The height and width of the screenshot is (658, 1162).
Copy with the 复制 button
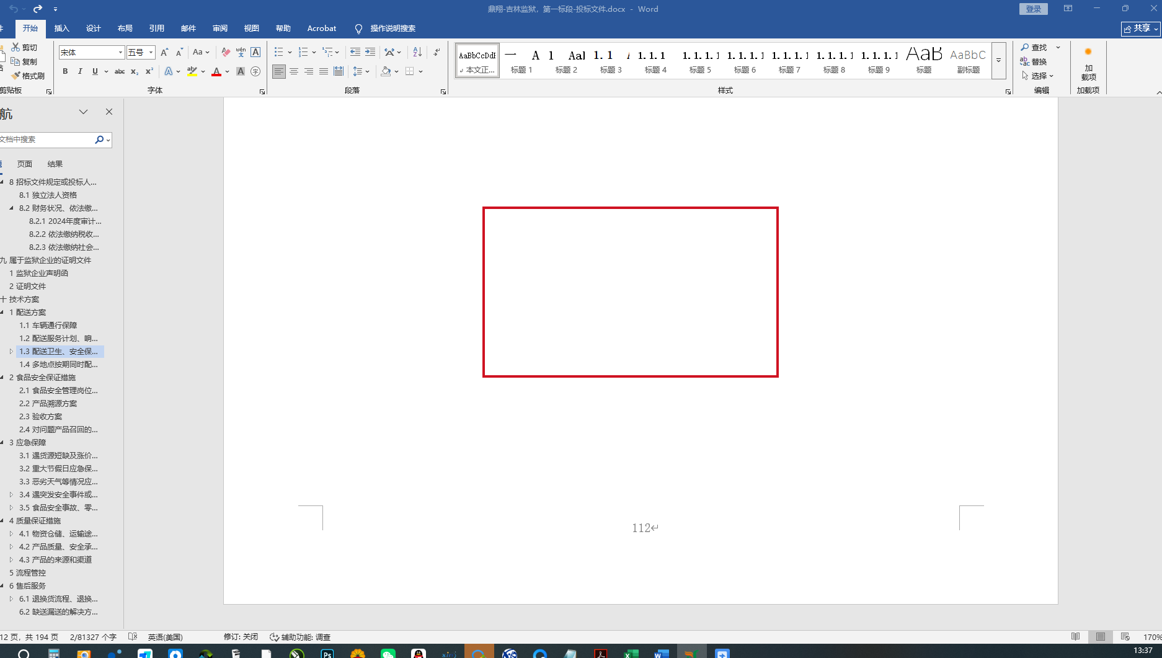click(x=25, y=61)
